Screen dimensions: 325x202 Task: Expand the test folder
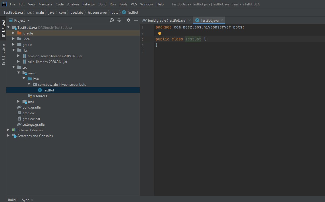tap(19, 101)
